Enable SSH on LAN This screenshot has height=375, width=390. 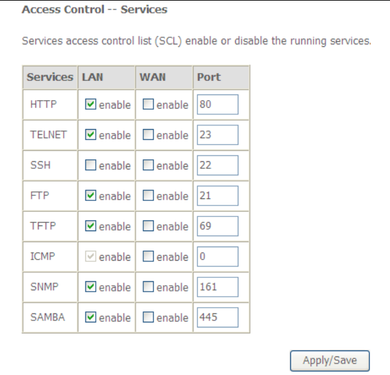tap(91, 166)
